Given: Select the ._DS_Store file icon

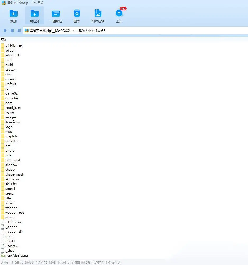Looking at the screenshot, I should (3, 222).
